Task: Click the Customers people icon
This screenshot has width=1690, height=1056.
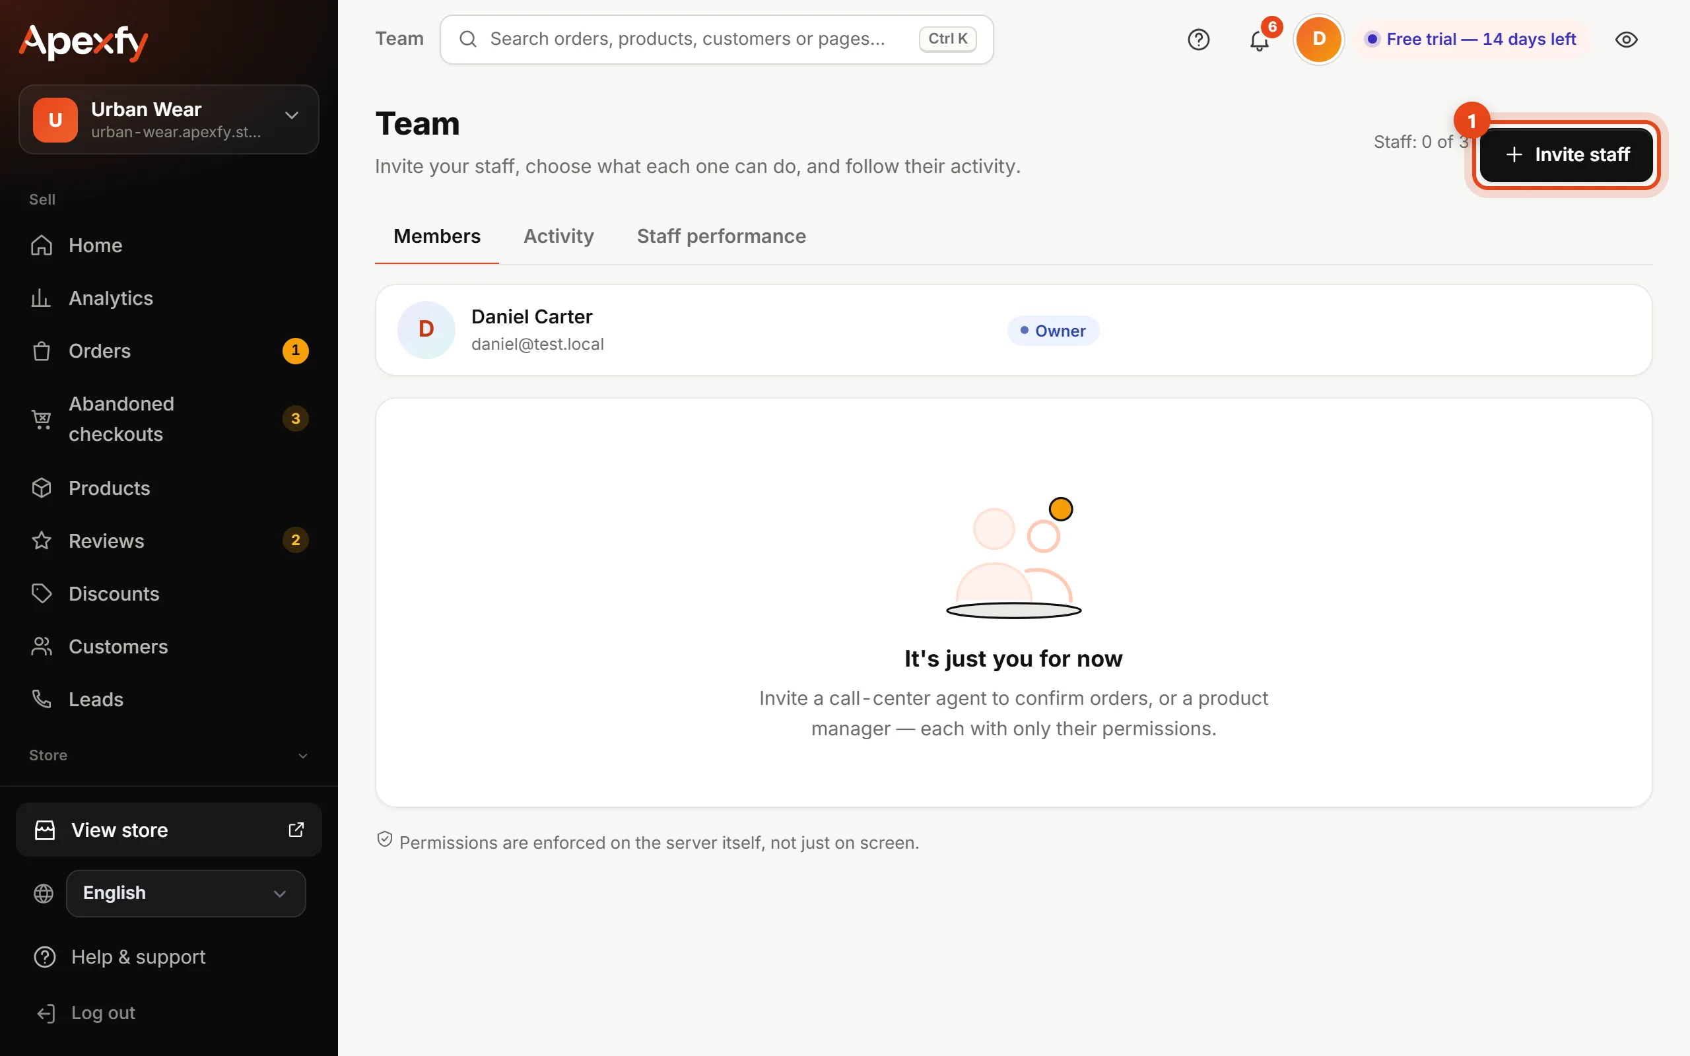Action: [41, 646]
